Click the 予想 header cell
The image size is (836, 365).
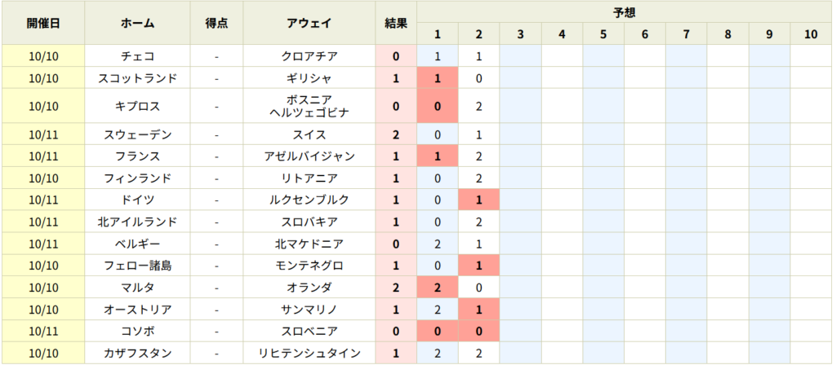pyautogui.click(x=625, y=12)
